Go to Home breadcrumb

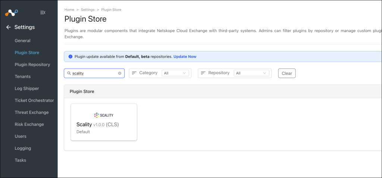(x=69, y=10)
